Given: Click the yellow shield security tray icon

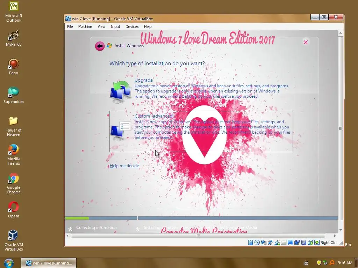Looking at the screenshot, I should [x=319, y=263].
